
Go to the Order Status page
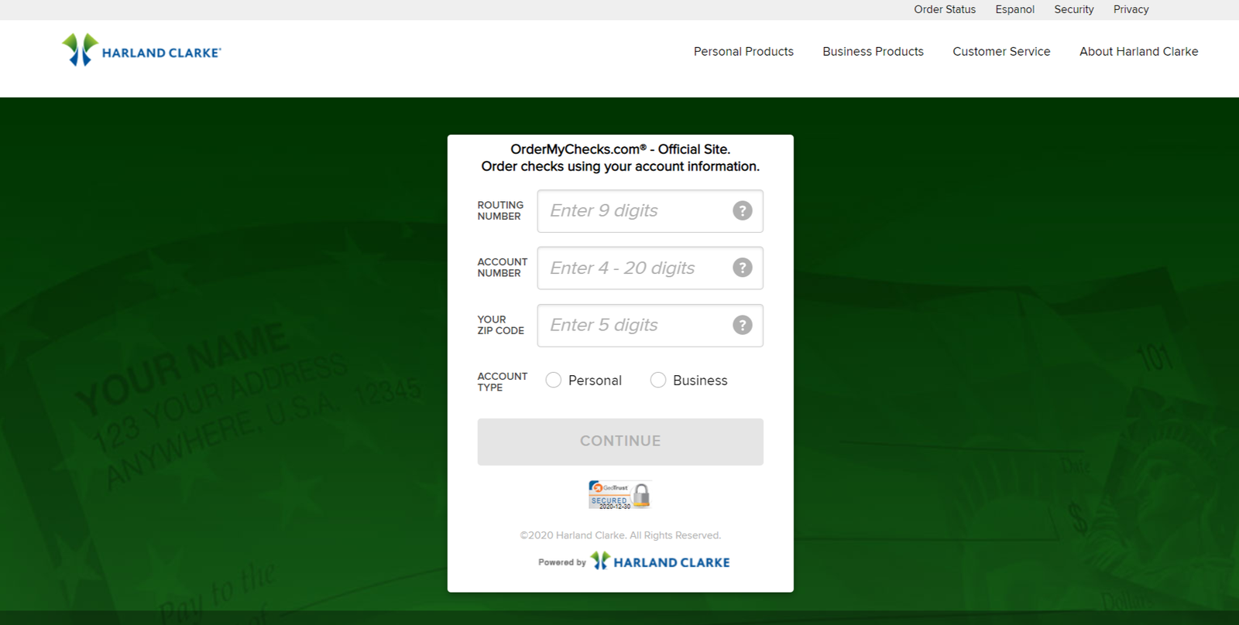coord(945,9)
